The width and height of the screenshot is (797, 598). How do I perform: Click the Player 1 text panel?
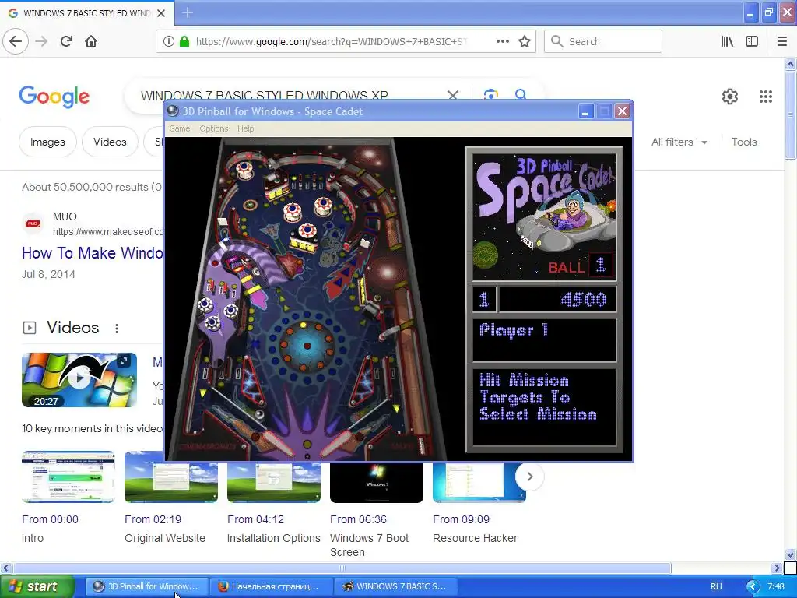click(544, 340)
